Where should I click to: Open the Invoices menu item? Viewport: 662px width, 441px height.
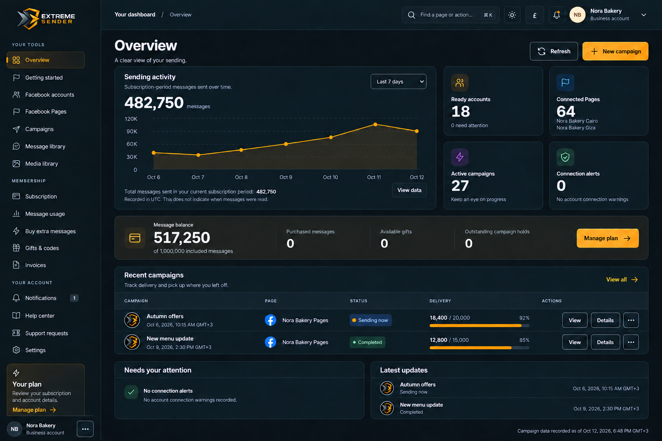click(x=46, y=265)
